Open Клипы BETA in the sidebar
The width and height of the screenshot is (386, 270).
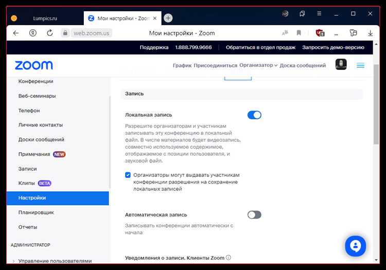[x=34, y=183]
